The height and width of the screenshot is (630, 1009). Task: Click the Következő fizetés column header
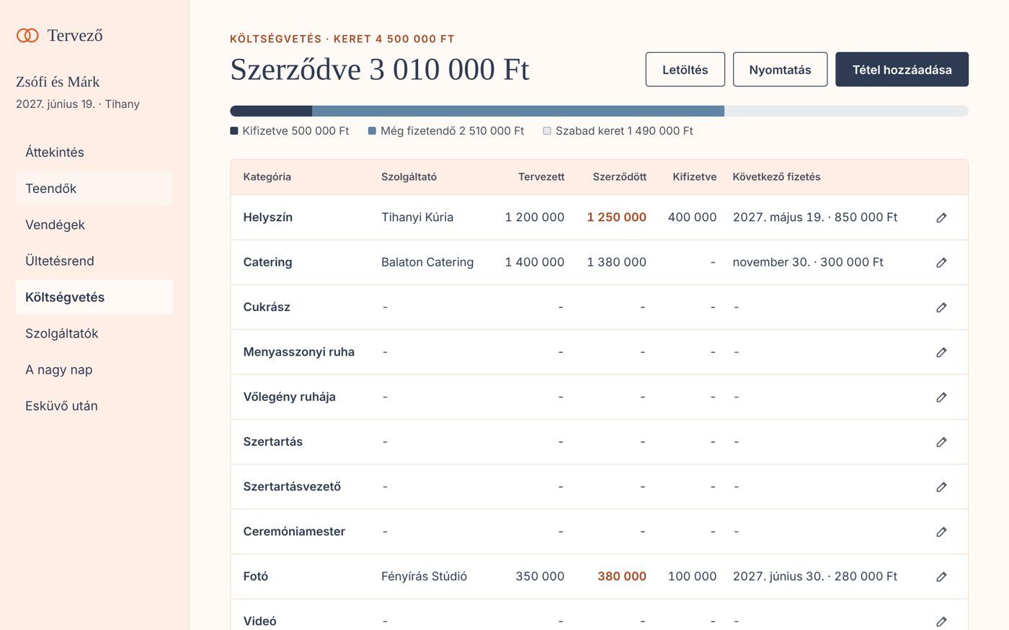coord(776,177)
